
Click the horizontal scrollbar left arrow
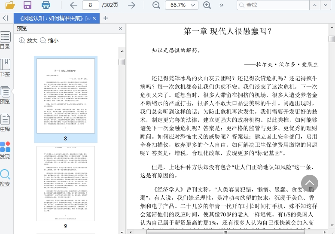[130, 232]
